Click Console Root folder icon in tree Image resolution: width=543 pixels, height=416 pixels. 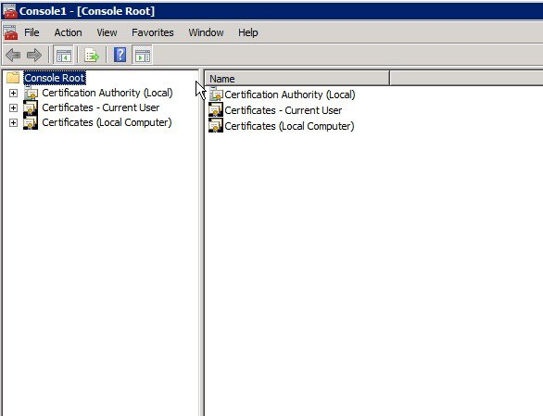tap(13, 78)
